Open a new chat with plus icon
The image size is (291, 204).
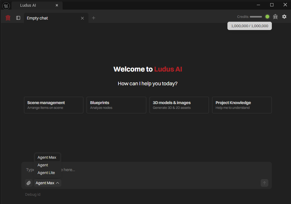coord(94,18)
